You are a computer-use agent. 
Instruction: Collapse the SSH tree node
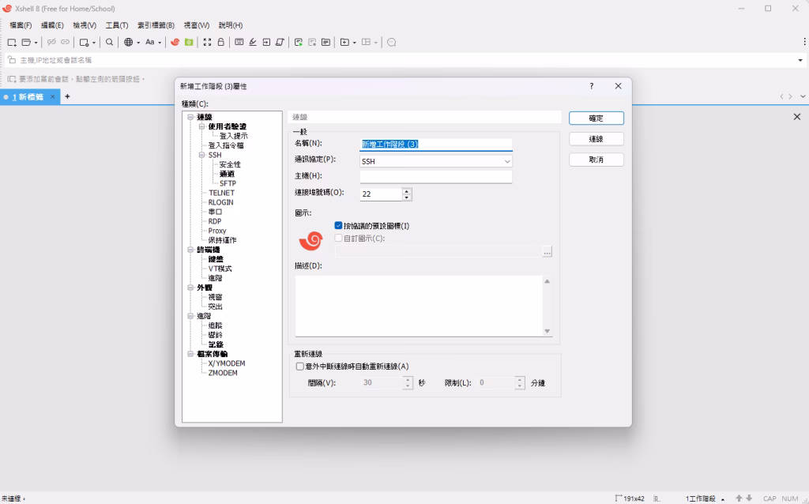[x=201, y=155]
